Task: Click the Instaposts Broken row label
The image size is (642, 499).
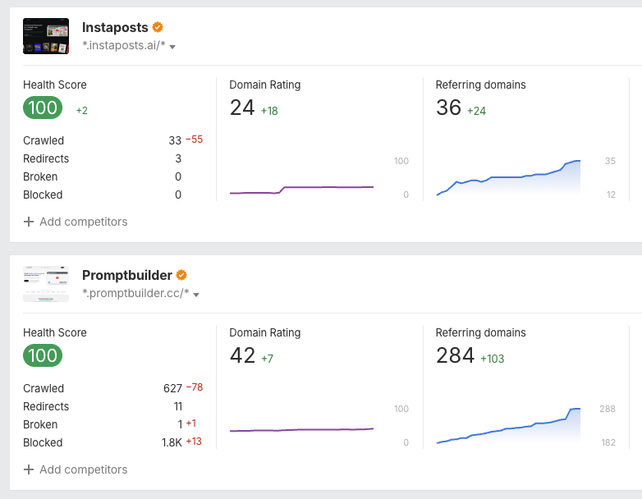Action: coord(40,176)
